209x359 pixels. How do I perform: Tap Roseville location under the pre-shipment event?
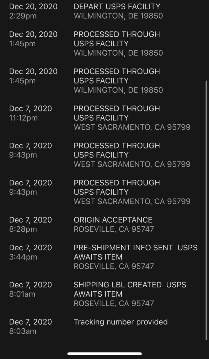point(114,266)
